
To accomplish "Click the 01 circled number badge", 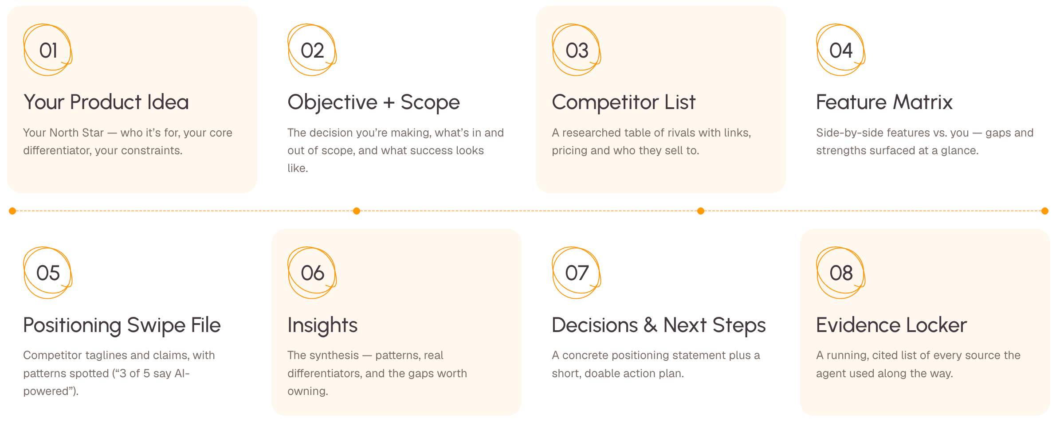I will coord(48,50).
